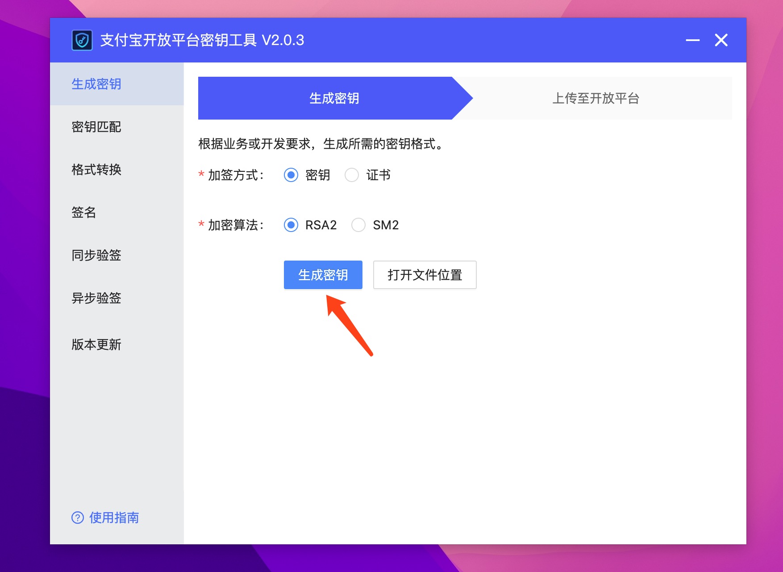Click the question mark help icon
This screenshot has height=572, width=783.
(78, 518)
